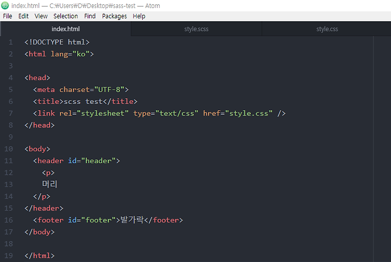Open the Help menu
391x262 pixels.
pyautogui.click(x=139, y=16)
